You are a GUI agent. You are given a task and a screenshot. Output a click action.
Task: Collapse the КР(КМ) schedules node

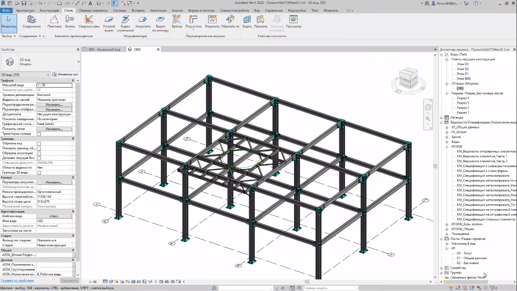(447, 147)
